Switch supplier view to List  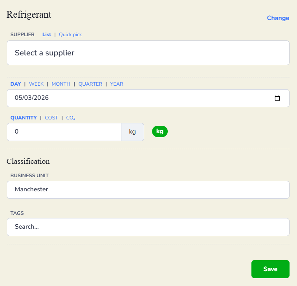[47, 35]
